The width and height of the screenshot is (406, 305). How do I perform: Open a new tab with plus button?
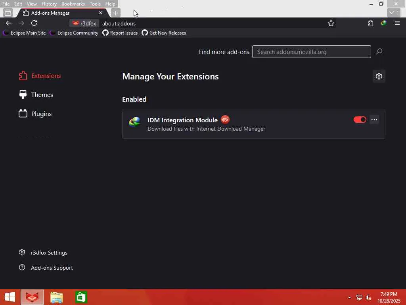pyautogui.click(x=115, y=13)
